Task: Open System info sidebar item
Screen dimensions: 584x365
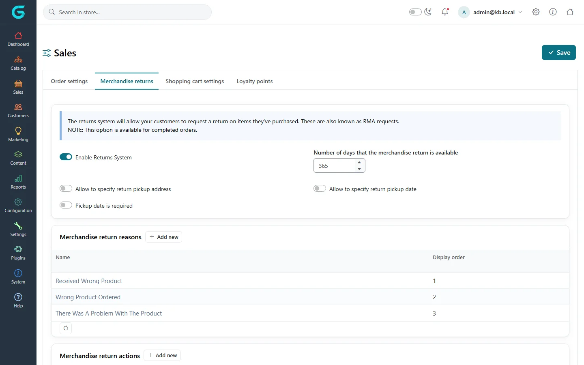Action: pyautogui.click(x=18, y=277)
